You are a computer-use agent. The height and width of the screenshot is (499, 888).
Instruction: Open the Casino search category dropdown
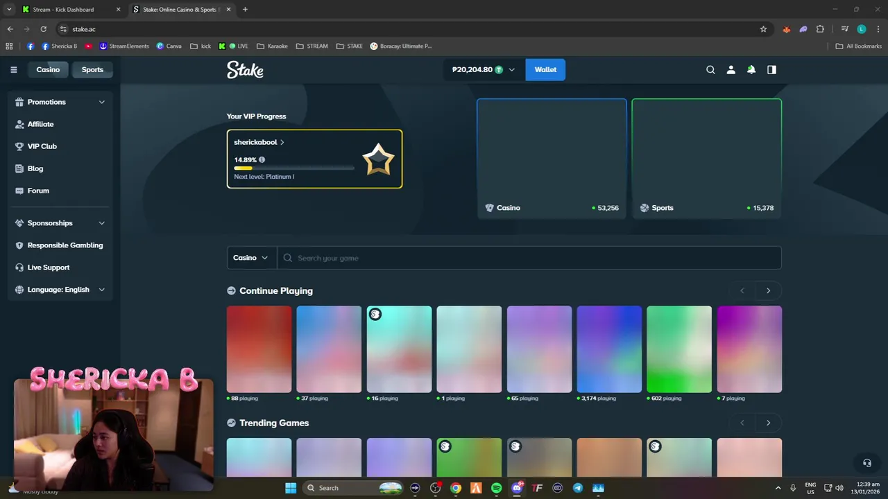click(251, 258)
